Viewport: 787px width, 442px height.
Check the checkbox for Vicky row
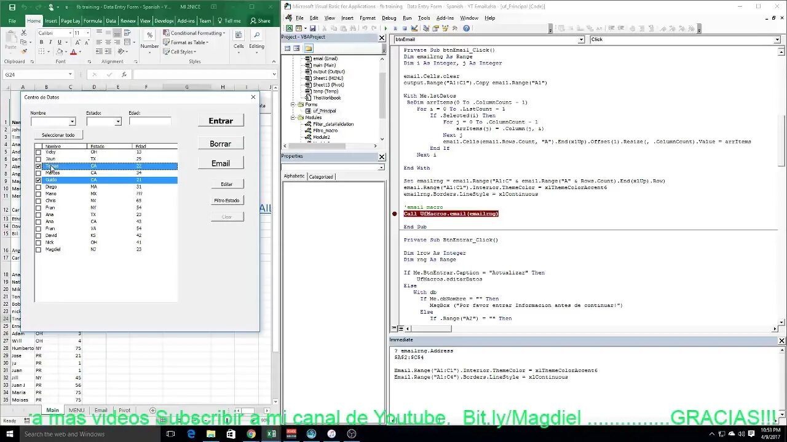38,152
